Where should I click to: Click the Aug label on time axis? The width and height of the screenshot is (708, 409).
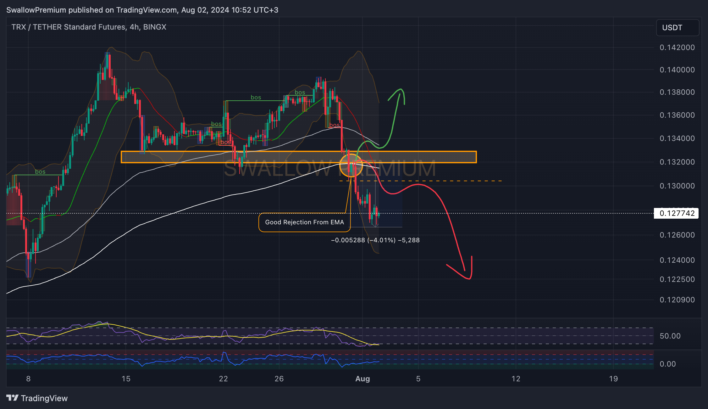[362, 379]
